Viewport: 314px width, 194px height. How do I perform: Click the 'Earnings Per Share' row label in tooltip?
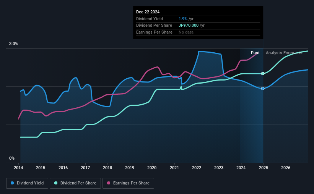pos(154,32)
